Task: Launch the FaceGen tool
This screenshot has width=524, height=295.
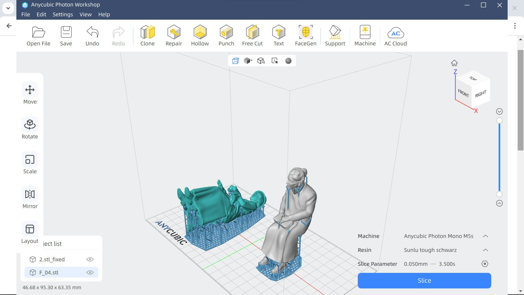Action: tap(305, 36)
